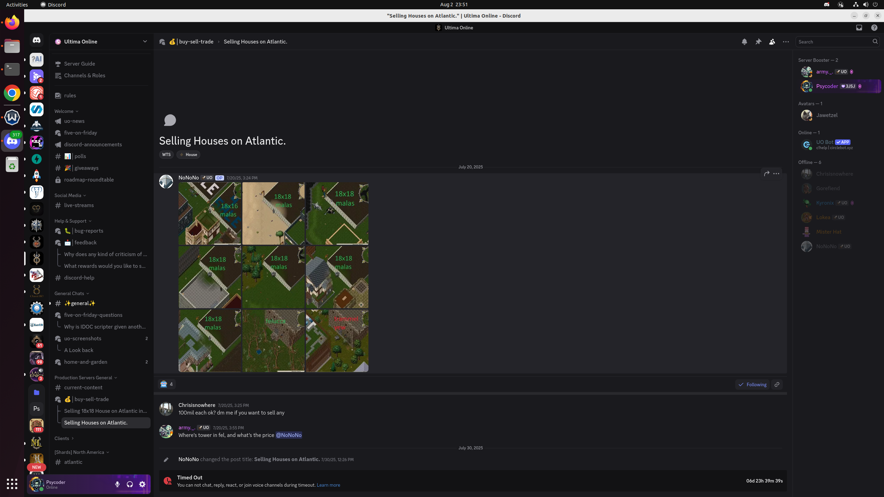Open pinned messages icon
Screen dimensions: 884x497
tap(758, 42)
